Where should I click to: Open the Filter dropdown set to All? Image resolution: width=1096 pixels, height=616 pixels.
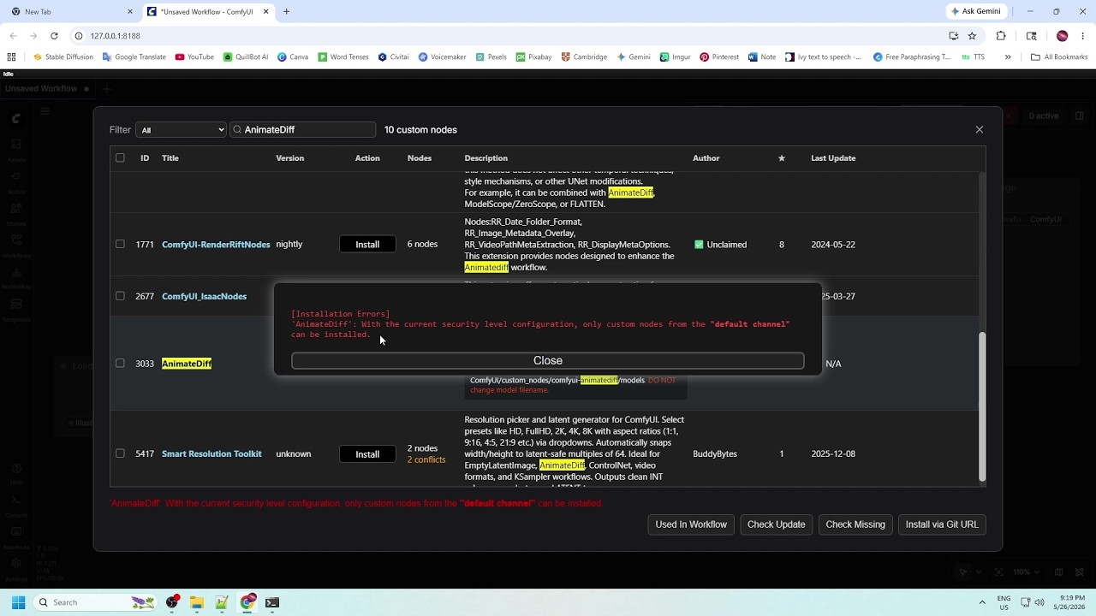click(181, 130)
